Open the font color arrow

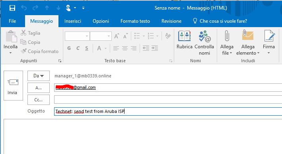pos(105,48)
